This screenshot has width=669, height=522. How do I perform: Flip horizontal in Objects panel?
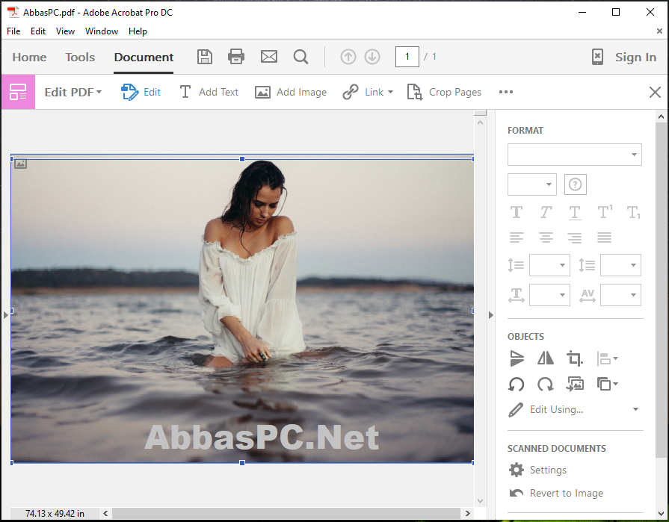tap(545, 358)
